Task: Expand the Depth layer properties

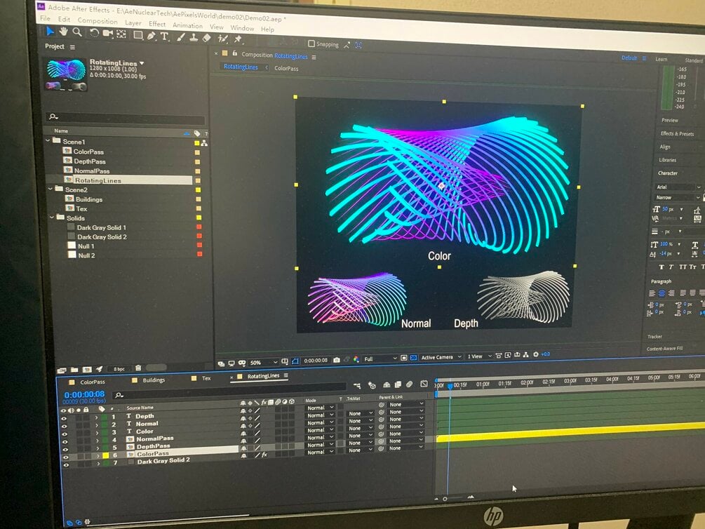Action: point(96,417)
